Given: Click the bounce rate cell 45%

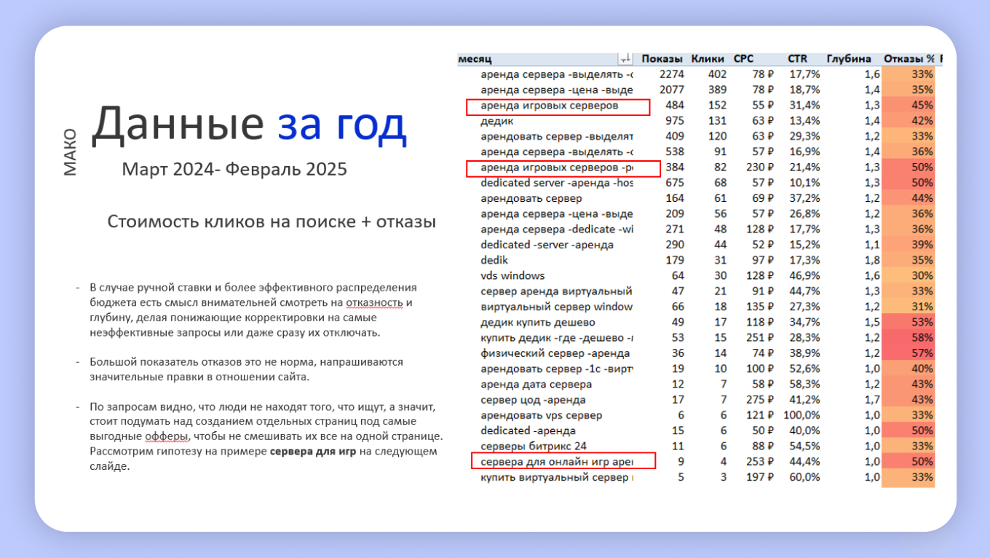Looking at the screenshot, I should [x=908, y=106].
